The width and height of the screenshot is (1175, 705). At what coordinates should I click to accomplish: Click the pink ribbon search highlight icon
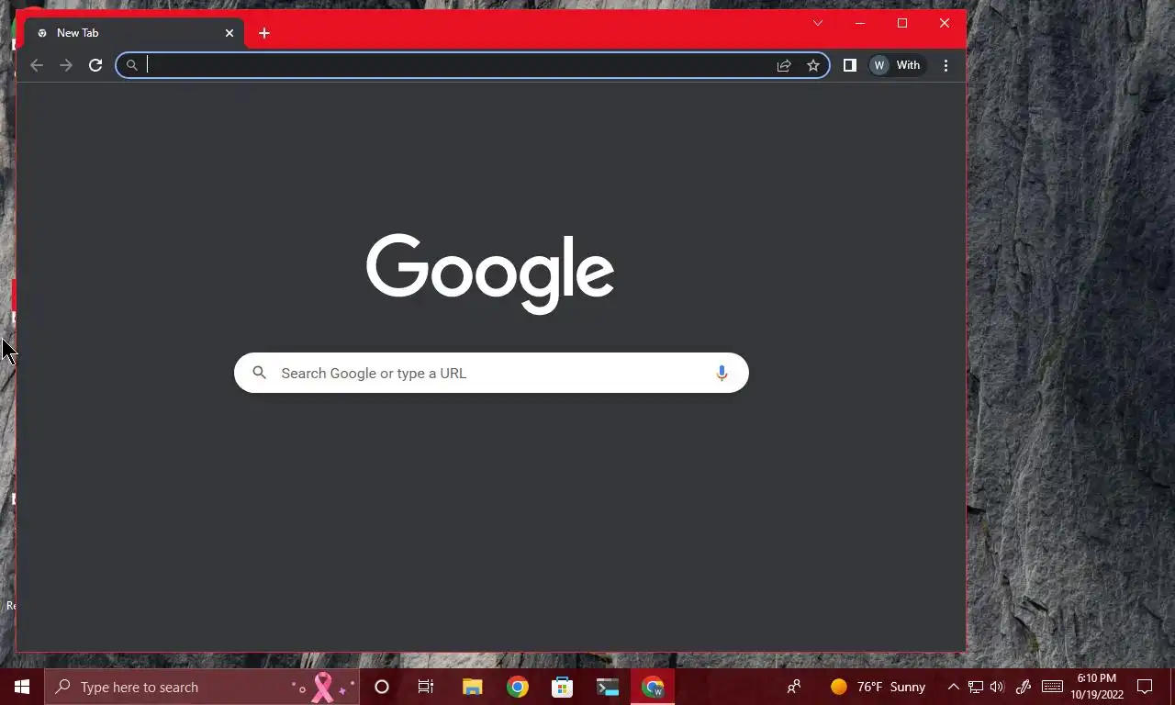(323, 687)
